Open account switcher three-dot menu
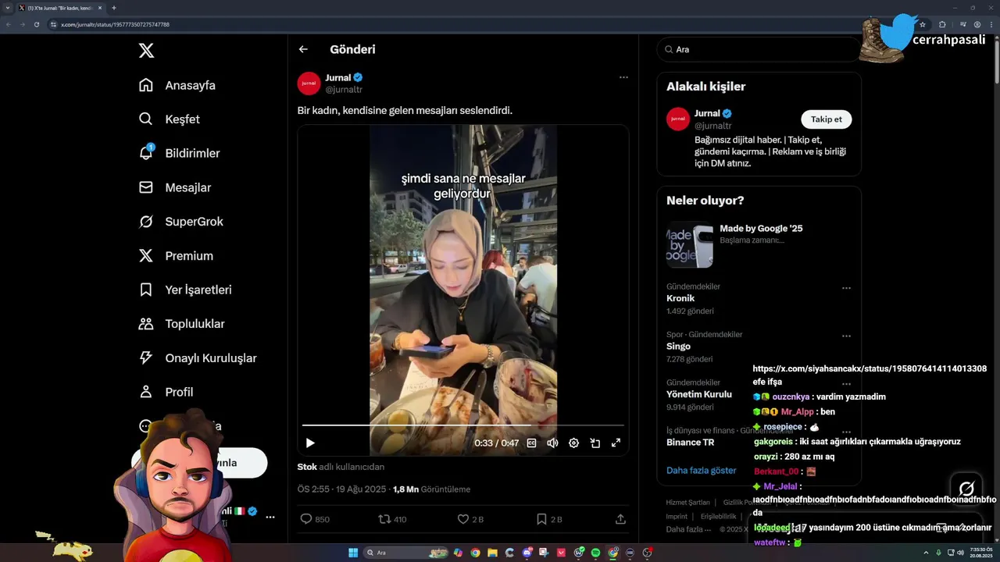1000x562 pixels. (270, 517)
